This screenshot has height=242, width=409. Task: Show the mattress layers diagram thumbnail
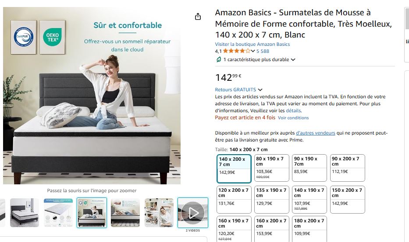(x=58, y=213)
